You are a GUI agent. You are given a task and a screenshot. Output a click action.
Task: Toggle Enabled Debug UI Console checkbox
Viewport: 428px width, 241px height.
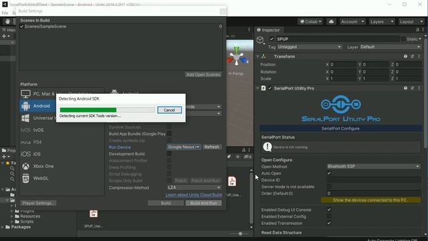point(329,210)
